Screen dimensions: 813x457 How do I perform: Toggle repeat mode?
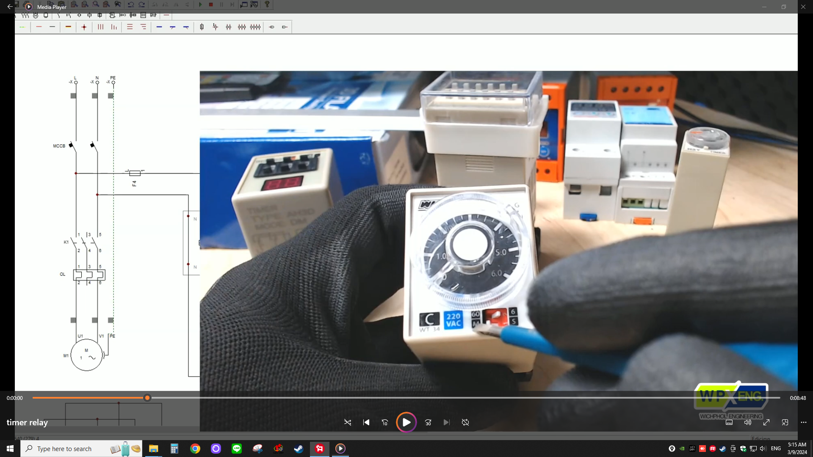click(465, 422)
